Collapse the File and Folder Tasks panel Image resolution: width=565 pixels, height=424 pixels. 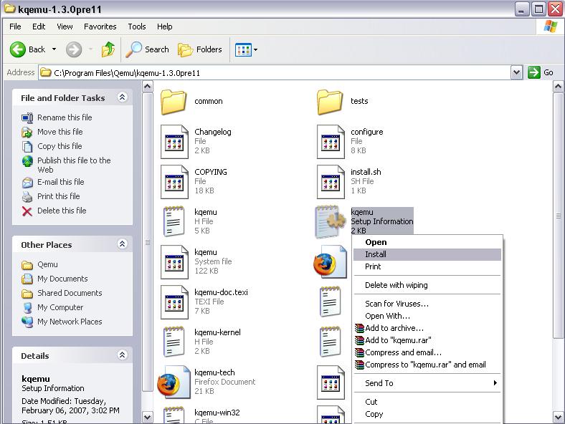click(122, 97)
